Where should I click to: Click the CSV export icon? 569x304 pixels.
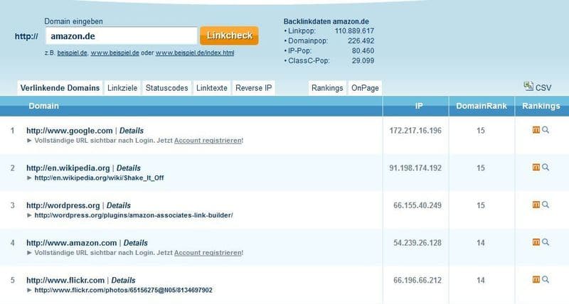[x=528, y=86]
